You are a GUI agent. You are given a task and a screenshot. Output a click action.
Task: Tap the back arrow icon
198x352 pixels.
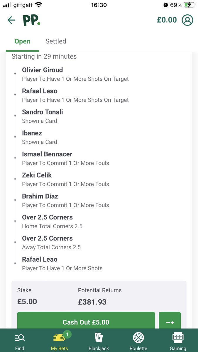[x=11, y=20]
